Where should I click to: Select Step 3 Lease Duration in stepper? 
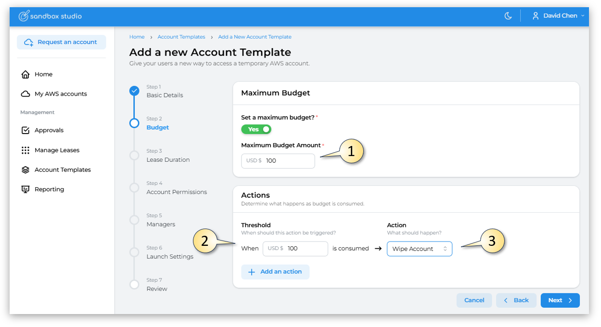pos(168,159)
